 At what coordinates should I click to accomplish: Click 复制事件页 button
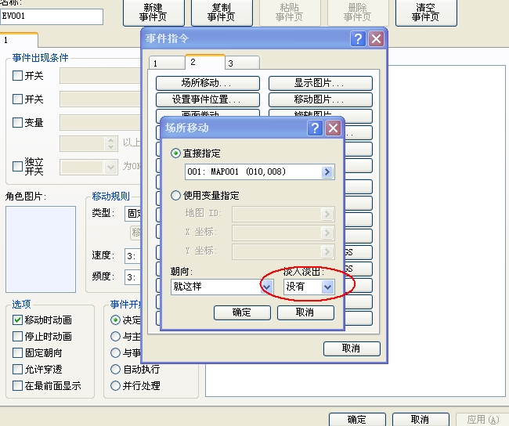222,13
